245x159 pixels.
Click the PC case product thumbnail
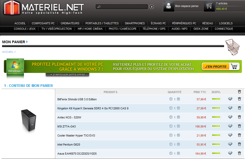[28, 120]
